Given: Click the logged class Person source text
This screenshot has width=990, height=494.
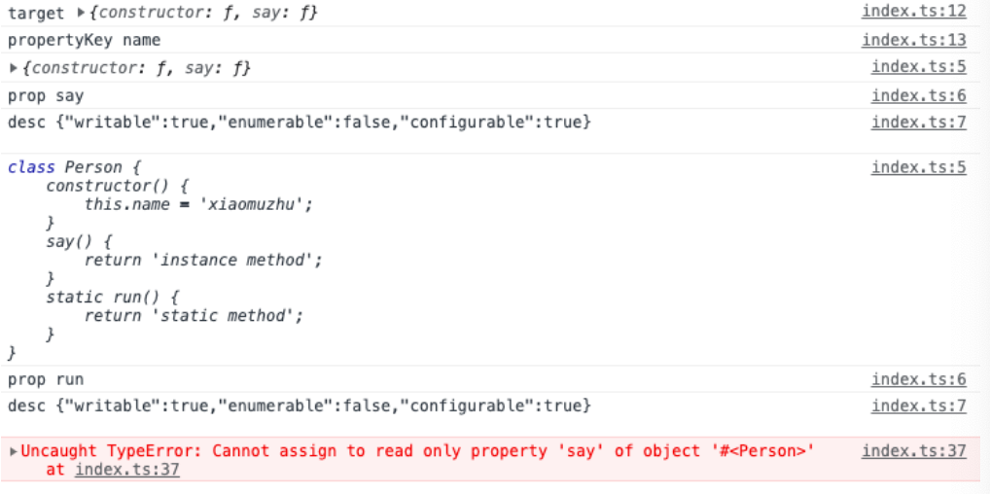Looking at the screenshot, I should (x=164, y=260).
